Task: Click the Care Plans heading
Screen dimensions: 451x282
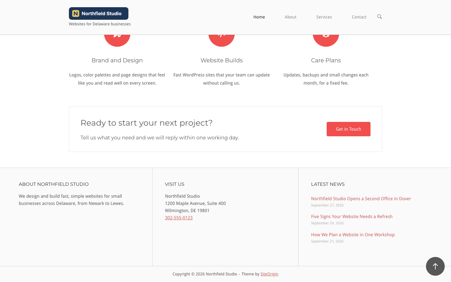Action: (326, 60)
